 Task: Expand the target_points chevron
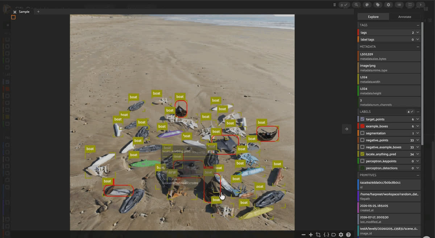[418, 119]
